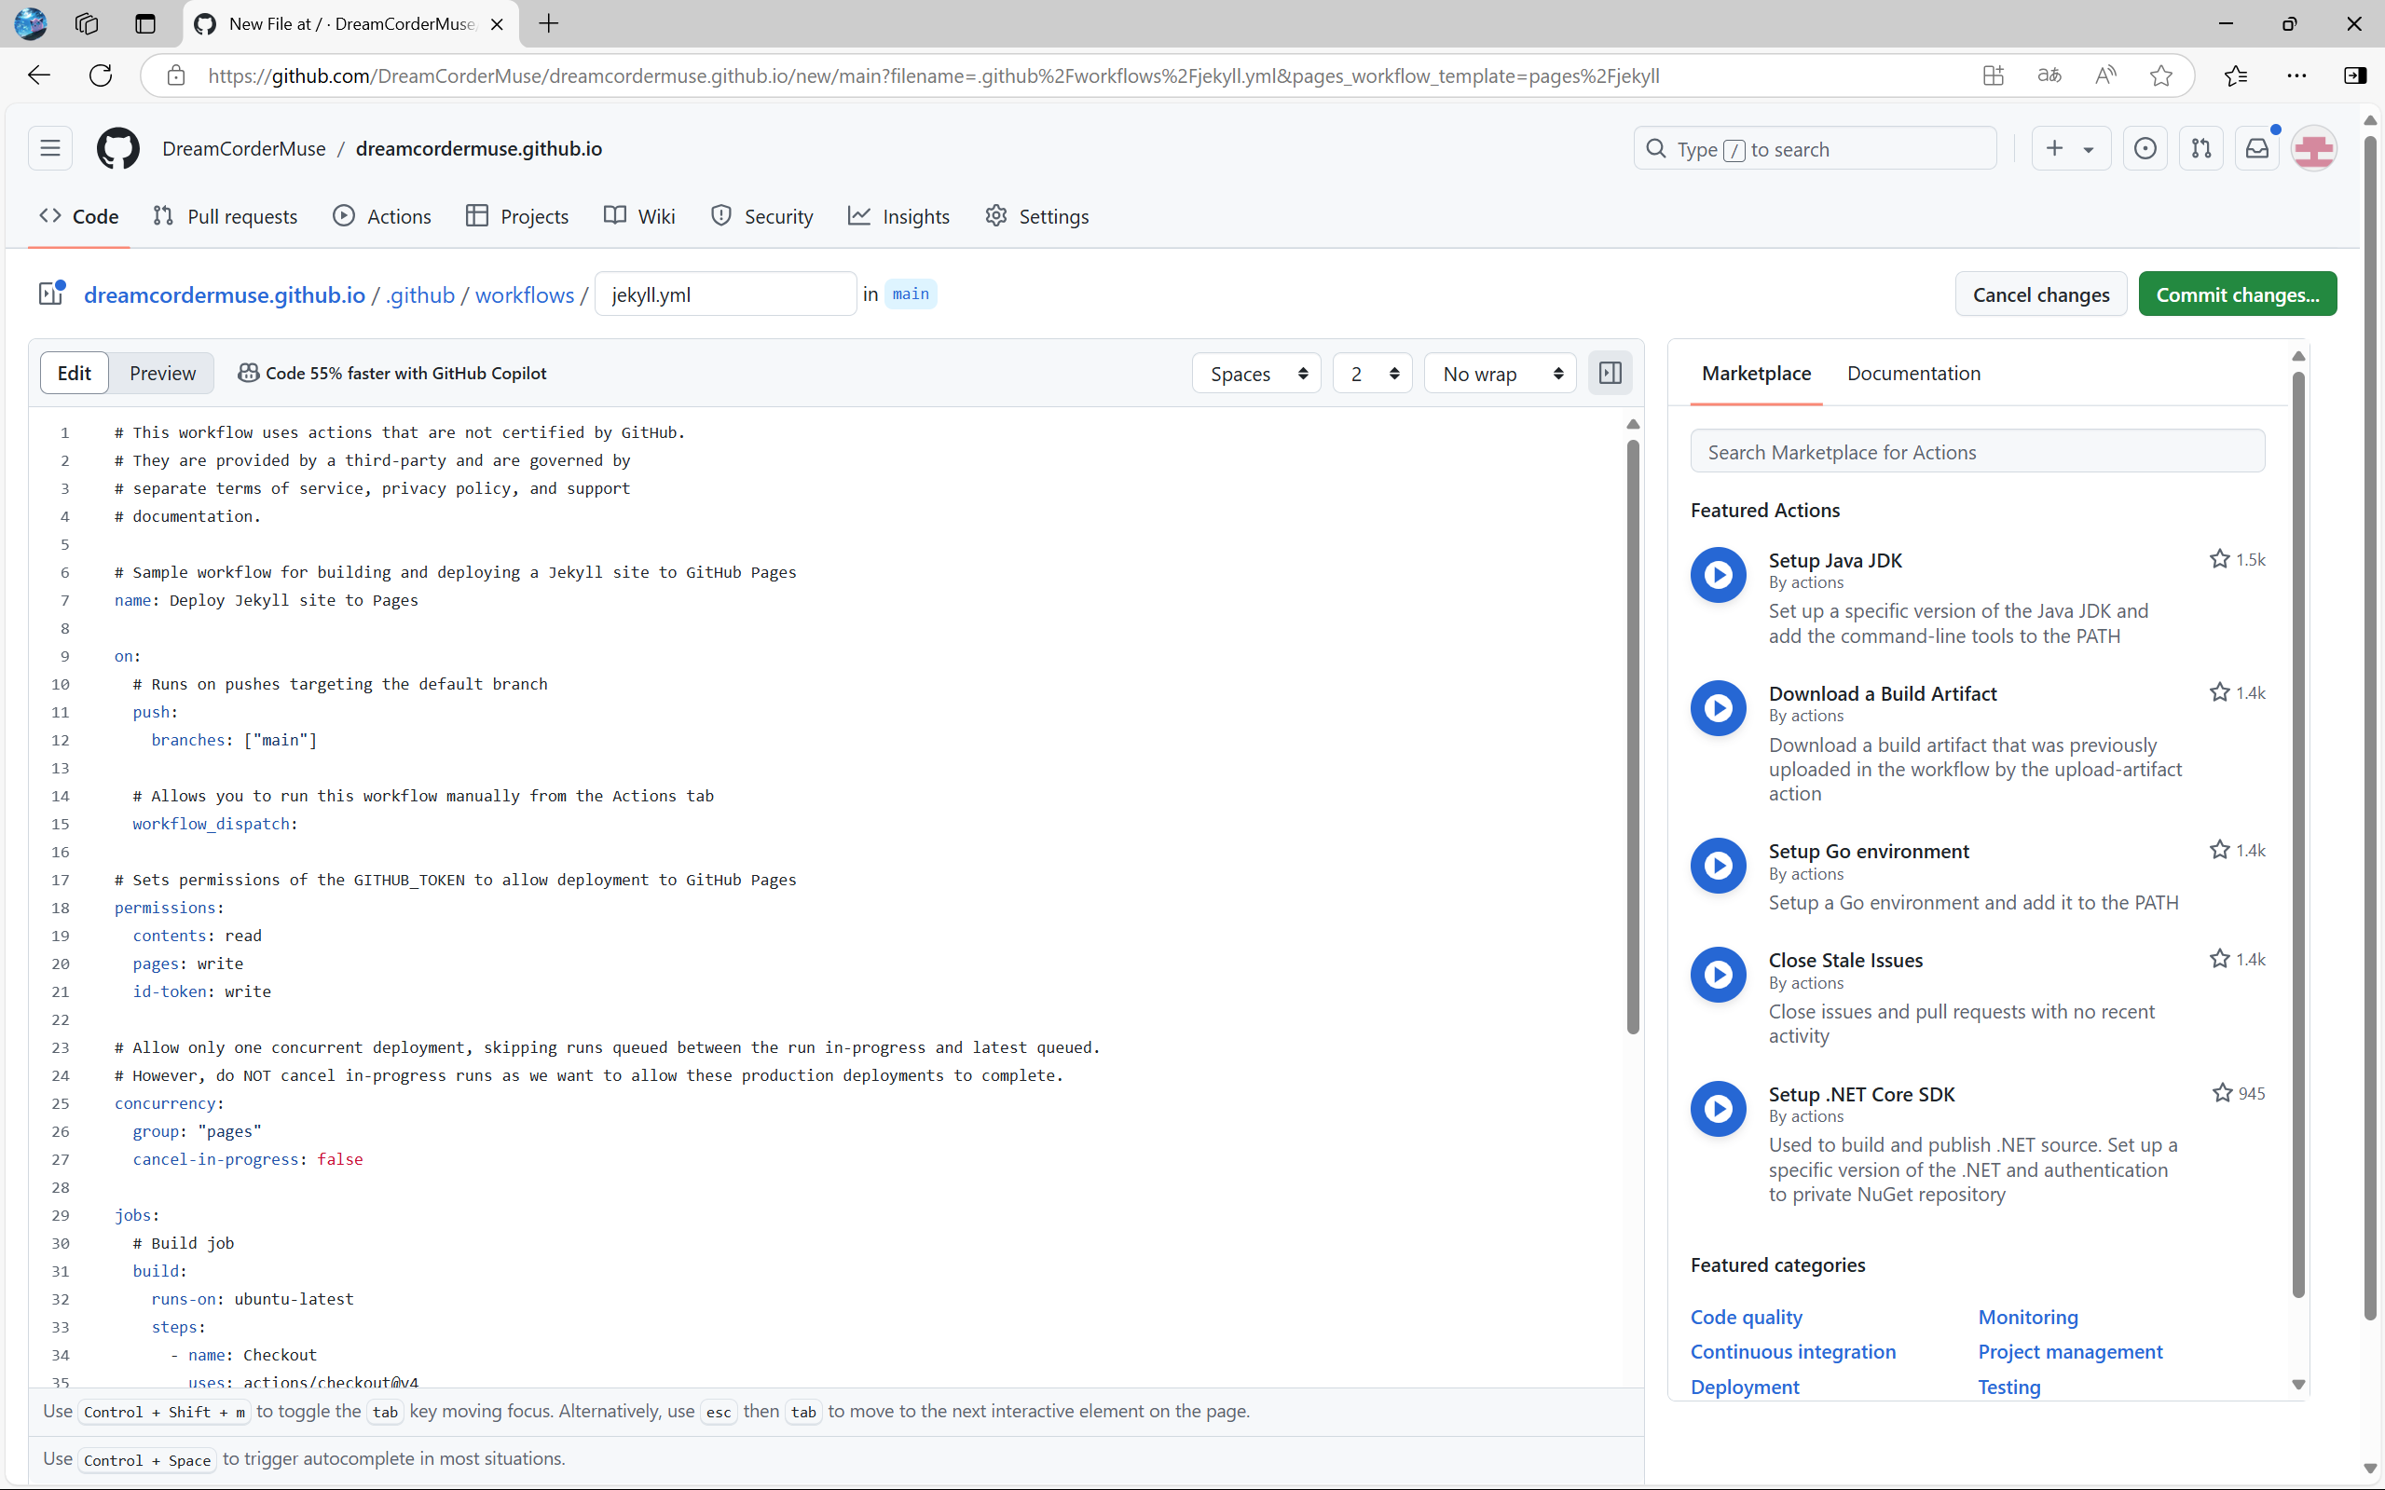Image resolution: width=2385 pixels, height=1490 pixels.
Task: Open the Code quality category link
Action: tap(1747, 1318)
